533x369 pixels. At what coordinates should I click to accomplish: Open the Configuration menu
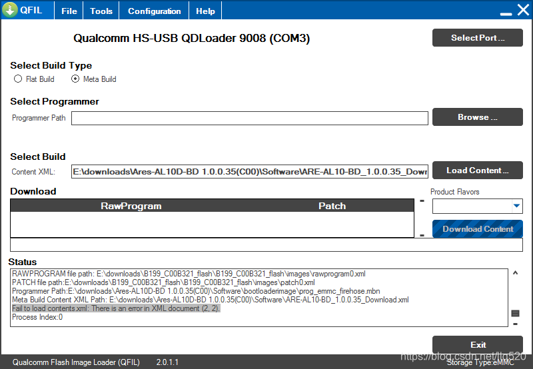coord(154,11)
